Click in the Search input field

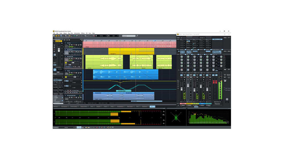pos(129,36)
